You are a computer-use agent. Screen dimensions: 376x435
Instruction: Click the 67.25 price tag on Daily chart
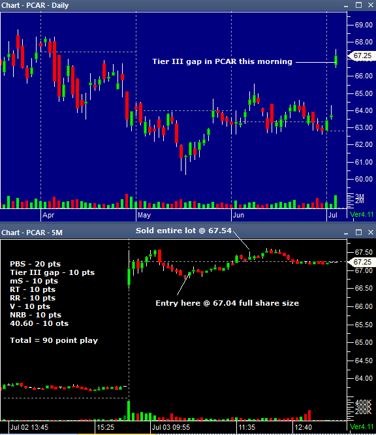click(362, 56)
